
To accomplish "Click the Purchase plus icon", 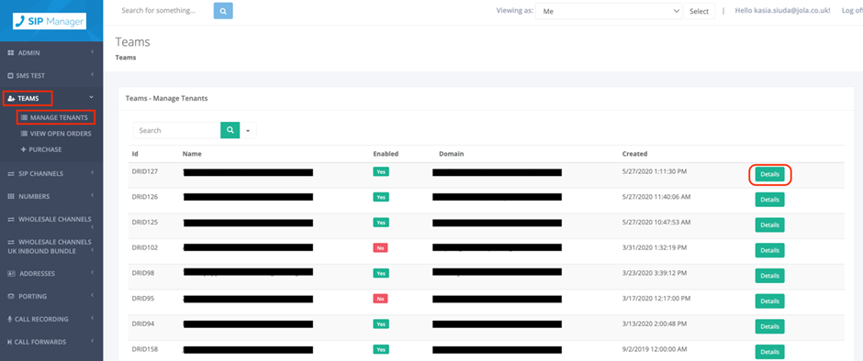I will tap(24, 149).
